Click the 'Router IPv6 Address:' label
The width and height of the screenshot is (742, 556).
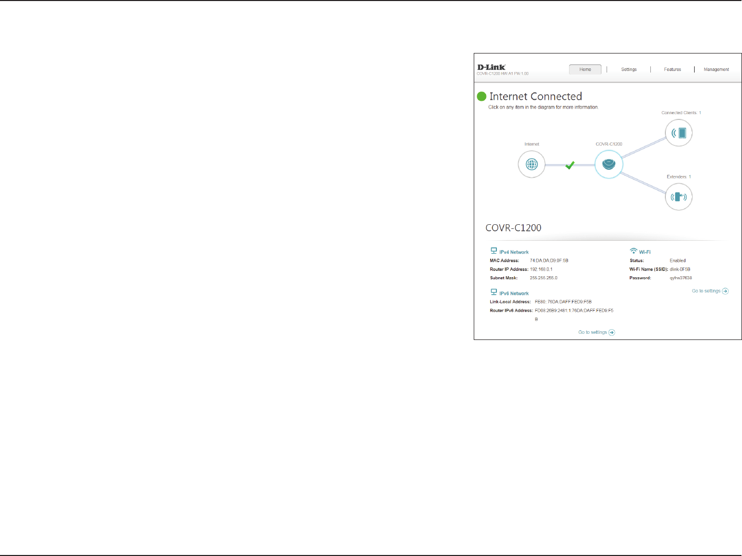coord(511,311)
